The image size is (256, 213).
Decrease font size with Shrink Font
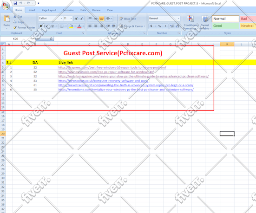point(82,19)
